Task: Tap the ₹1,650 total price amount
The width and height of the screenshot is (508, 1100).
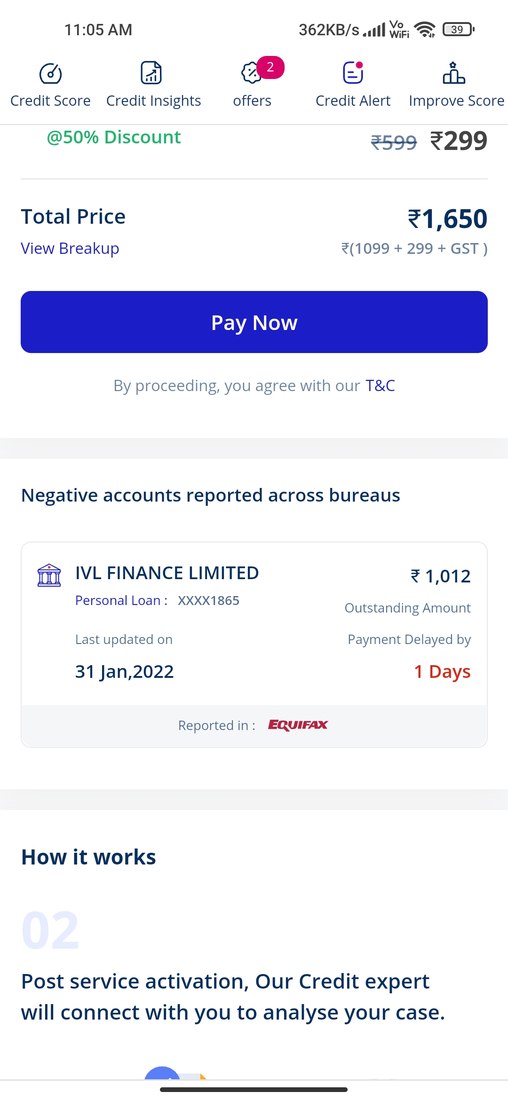Action: click(447, 219)
